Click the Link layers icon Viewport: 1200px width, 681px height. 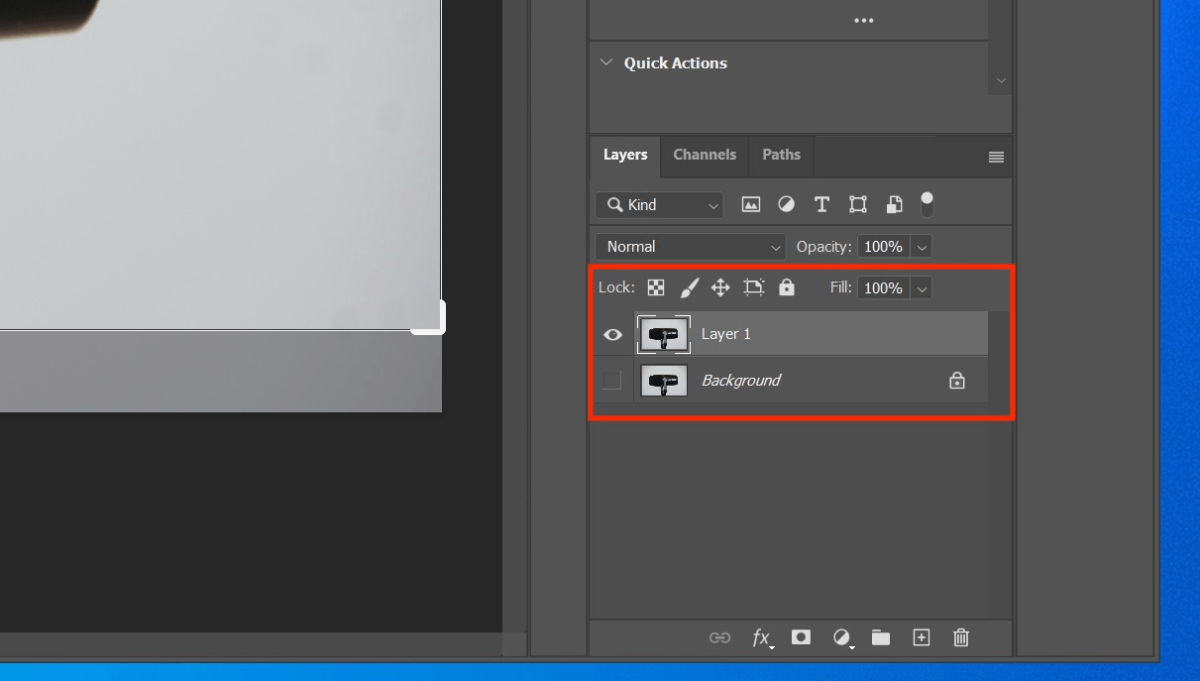tap(720, 638)
